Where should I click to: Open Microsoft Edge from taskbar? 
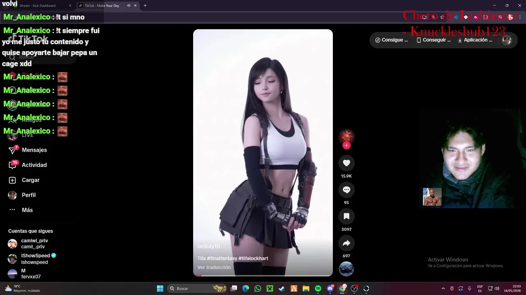[246, 288]
